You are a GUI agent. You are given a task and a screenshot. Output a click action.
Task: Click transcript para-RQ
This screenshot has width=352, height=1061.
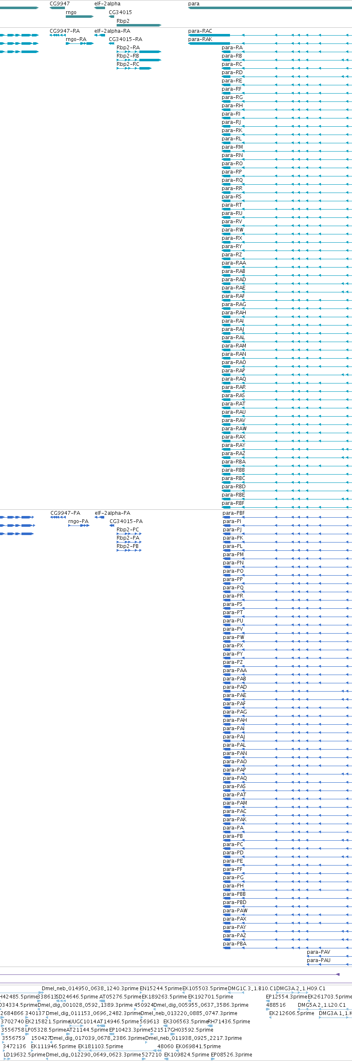tap(232, 180)
